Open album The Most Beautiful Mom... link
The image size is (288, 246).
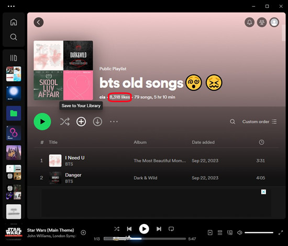tap(160, 161)
